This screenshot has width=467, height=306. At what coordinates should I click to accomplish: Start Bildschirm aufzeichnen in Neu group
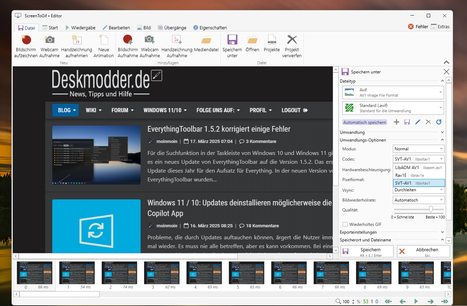(26, 46)
